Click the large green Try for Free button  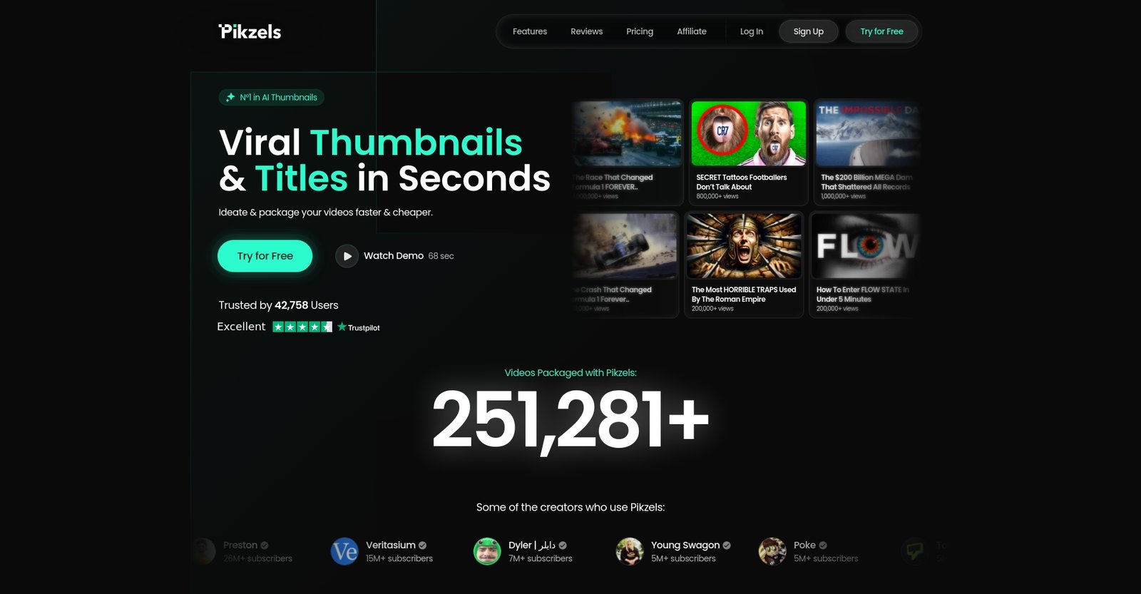265,256
